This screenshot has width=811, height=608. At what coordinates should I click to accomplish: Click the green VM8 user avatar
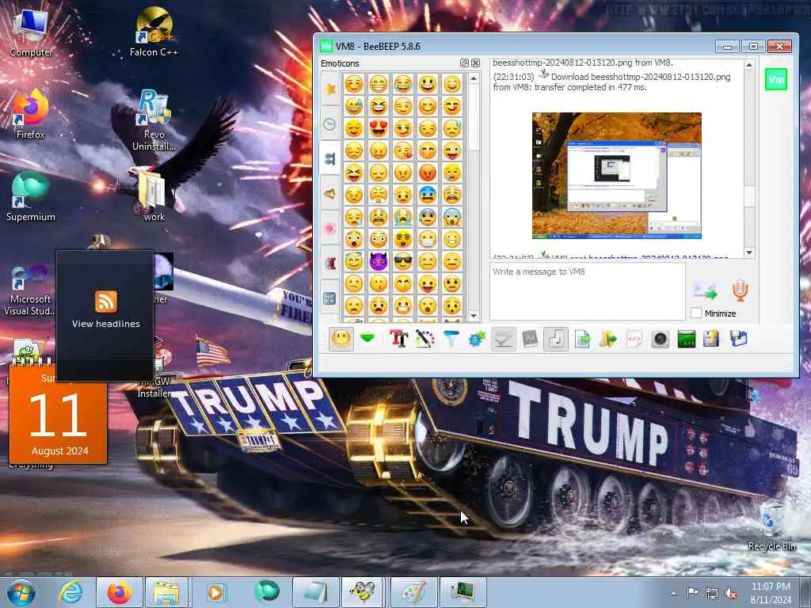[x=776, y=80]
